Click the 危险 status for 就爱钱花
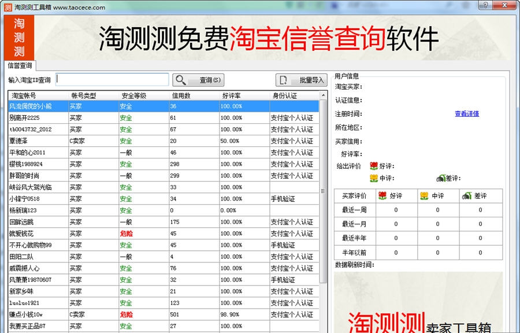Viewport: 520px width, 333px height. tap(127, 234)
